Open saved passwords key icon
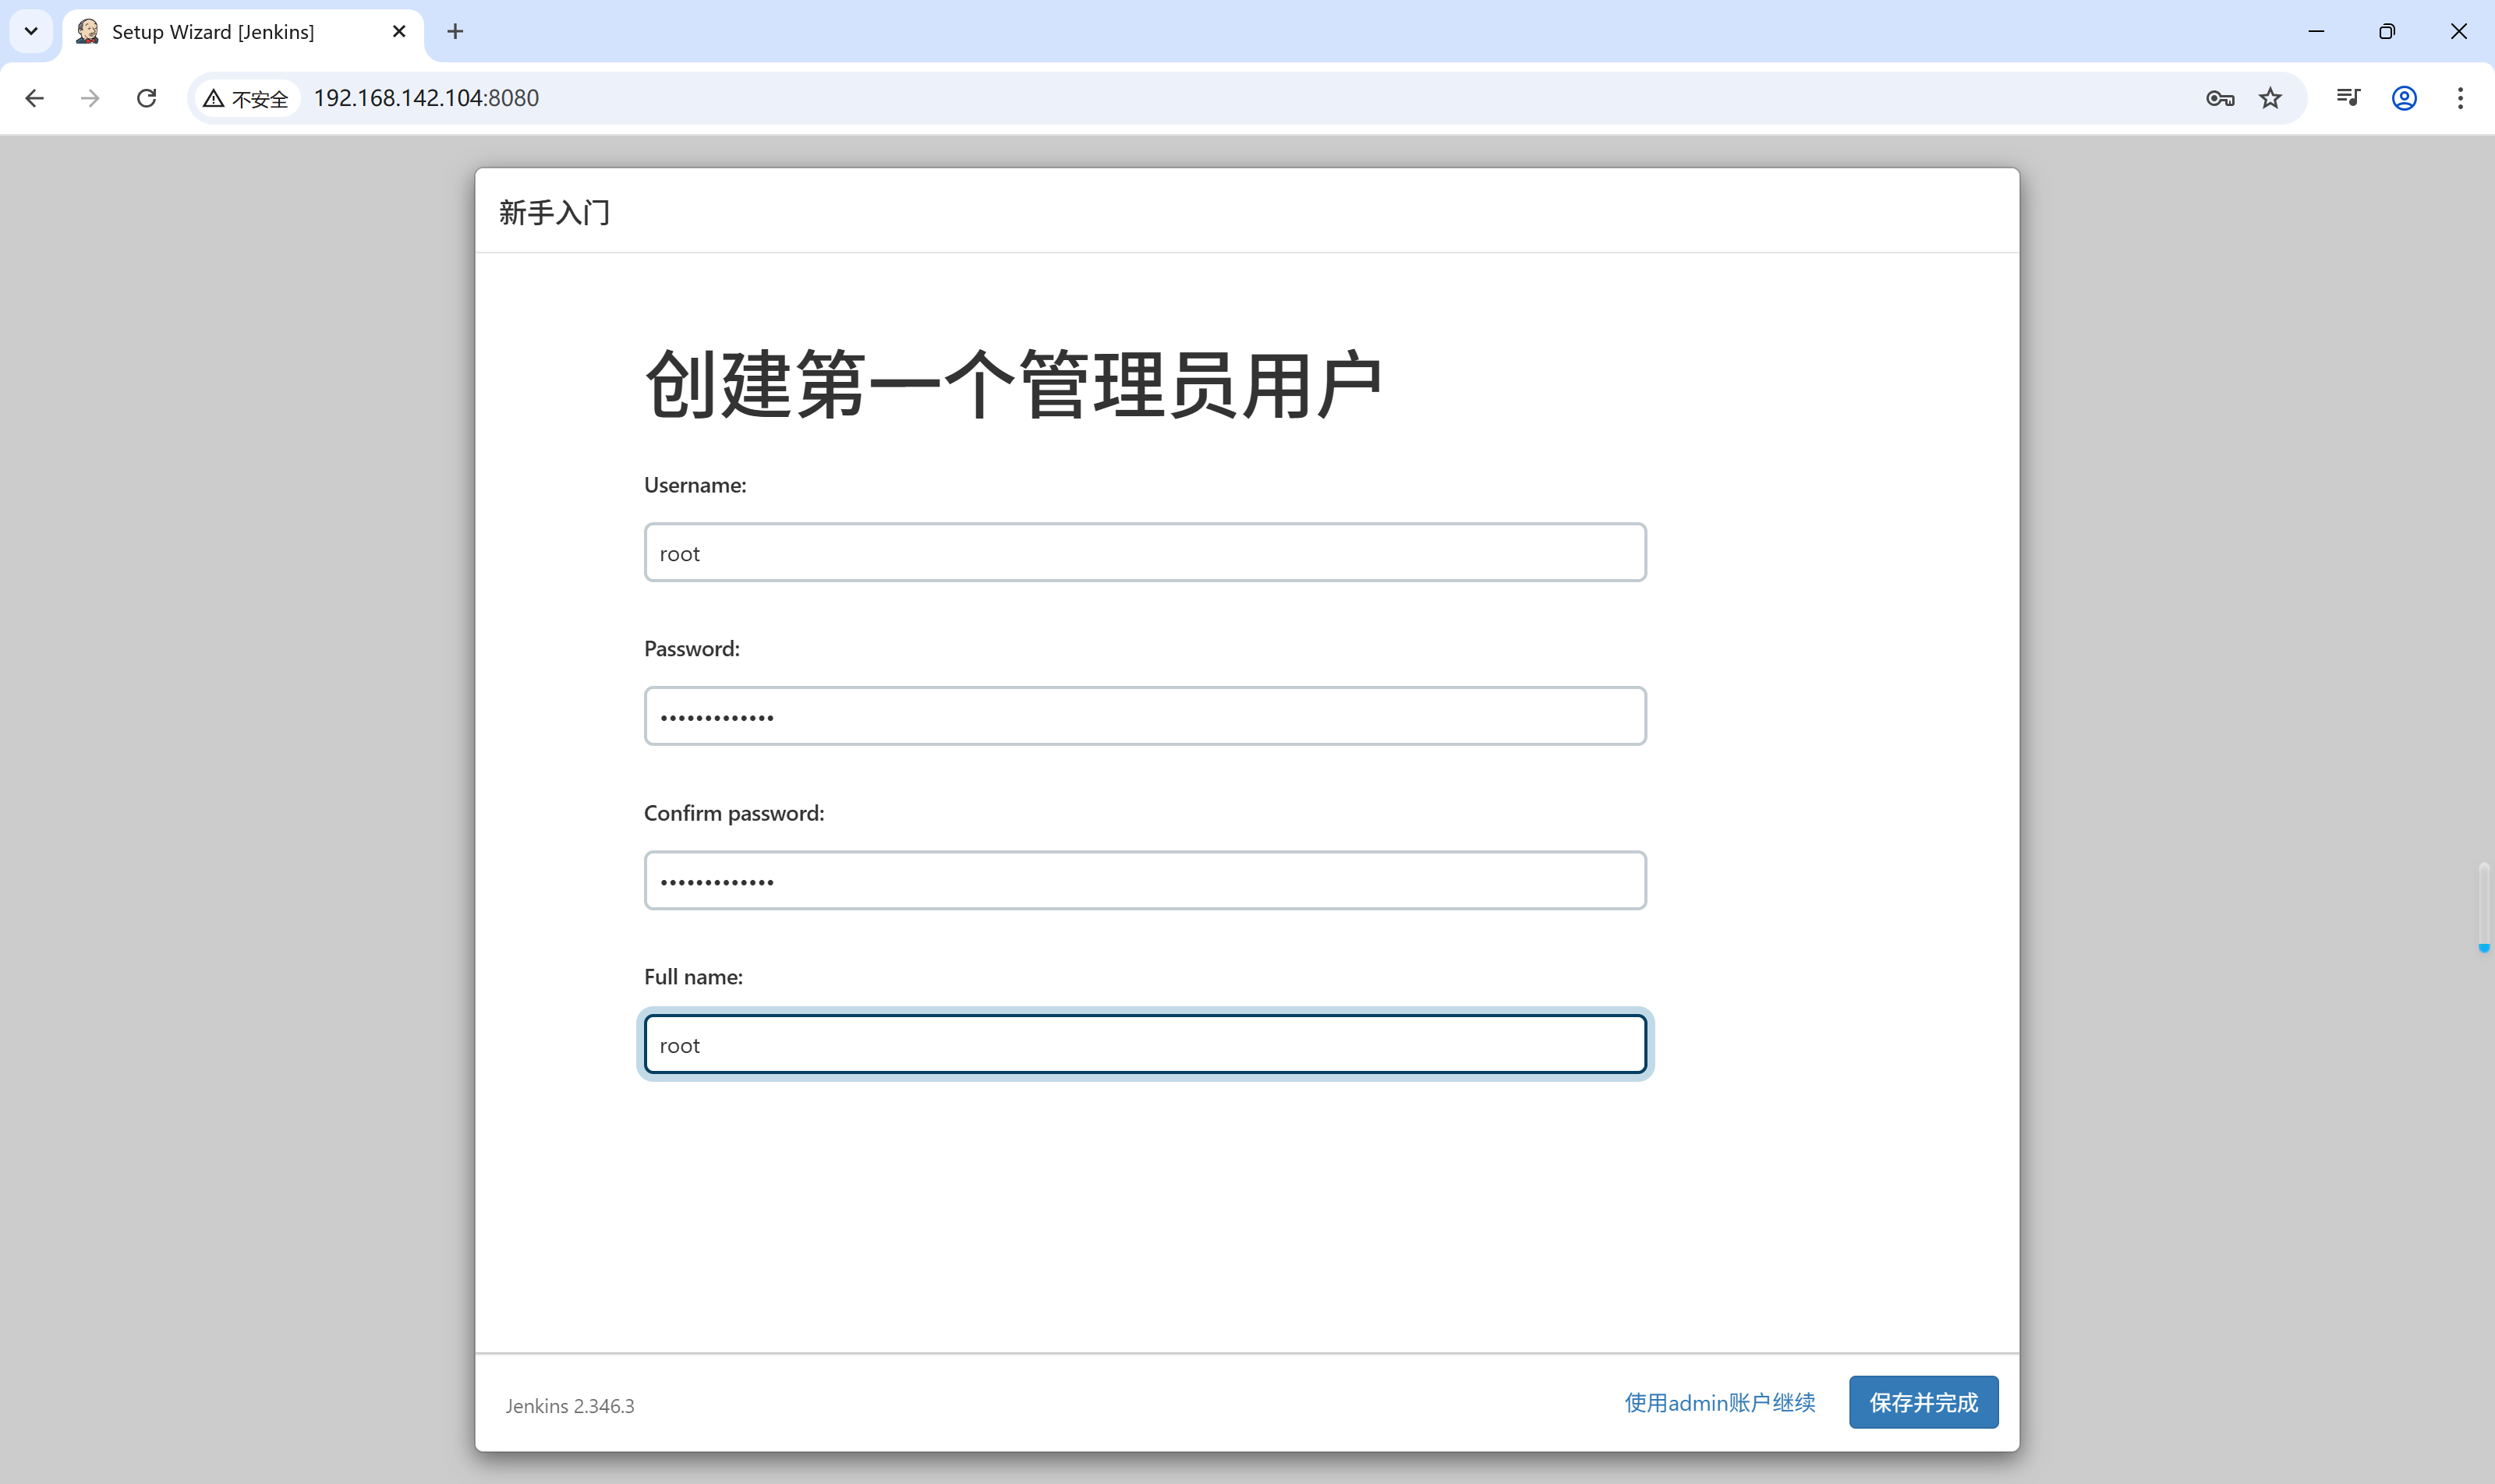The height and width of the screenshot is (1484, 2495). (x=2220, y=98)
